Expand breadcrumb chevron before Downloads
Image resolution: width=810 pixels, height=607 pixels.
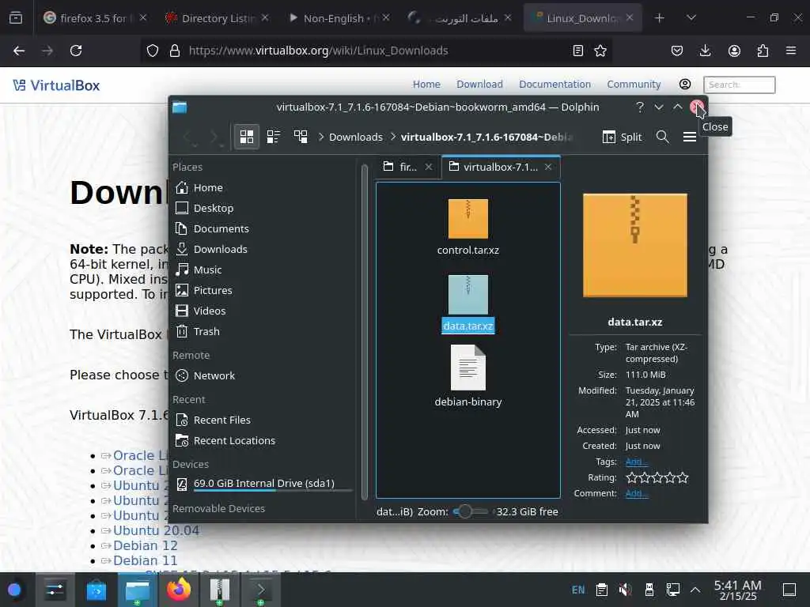pos(321,137)
